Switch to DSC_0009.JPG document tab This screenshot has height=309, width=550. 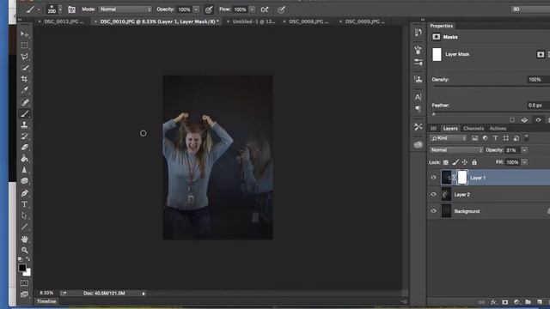pyautogui.click(x=364, y=21)
